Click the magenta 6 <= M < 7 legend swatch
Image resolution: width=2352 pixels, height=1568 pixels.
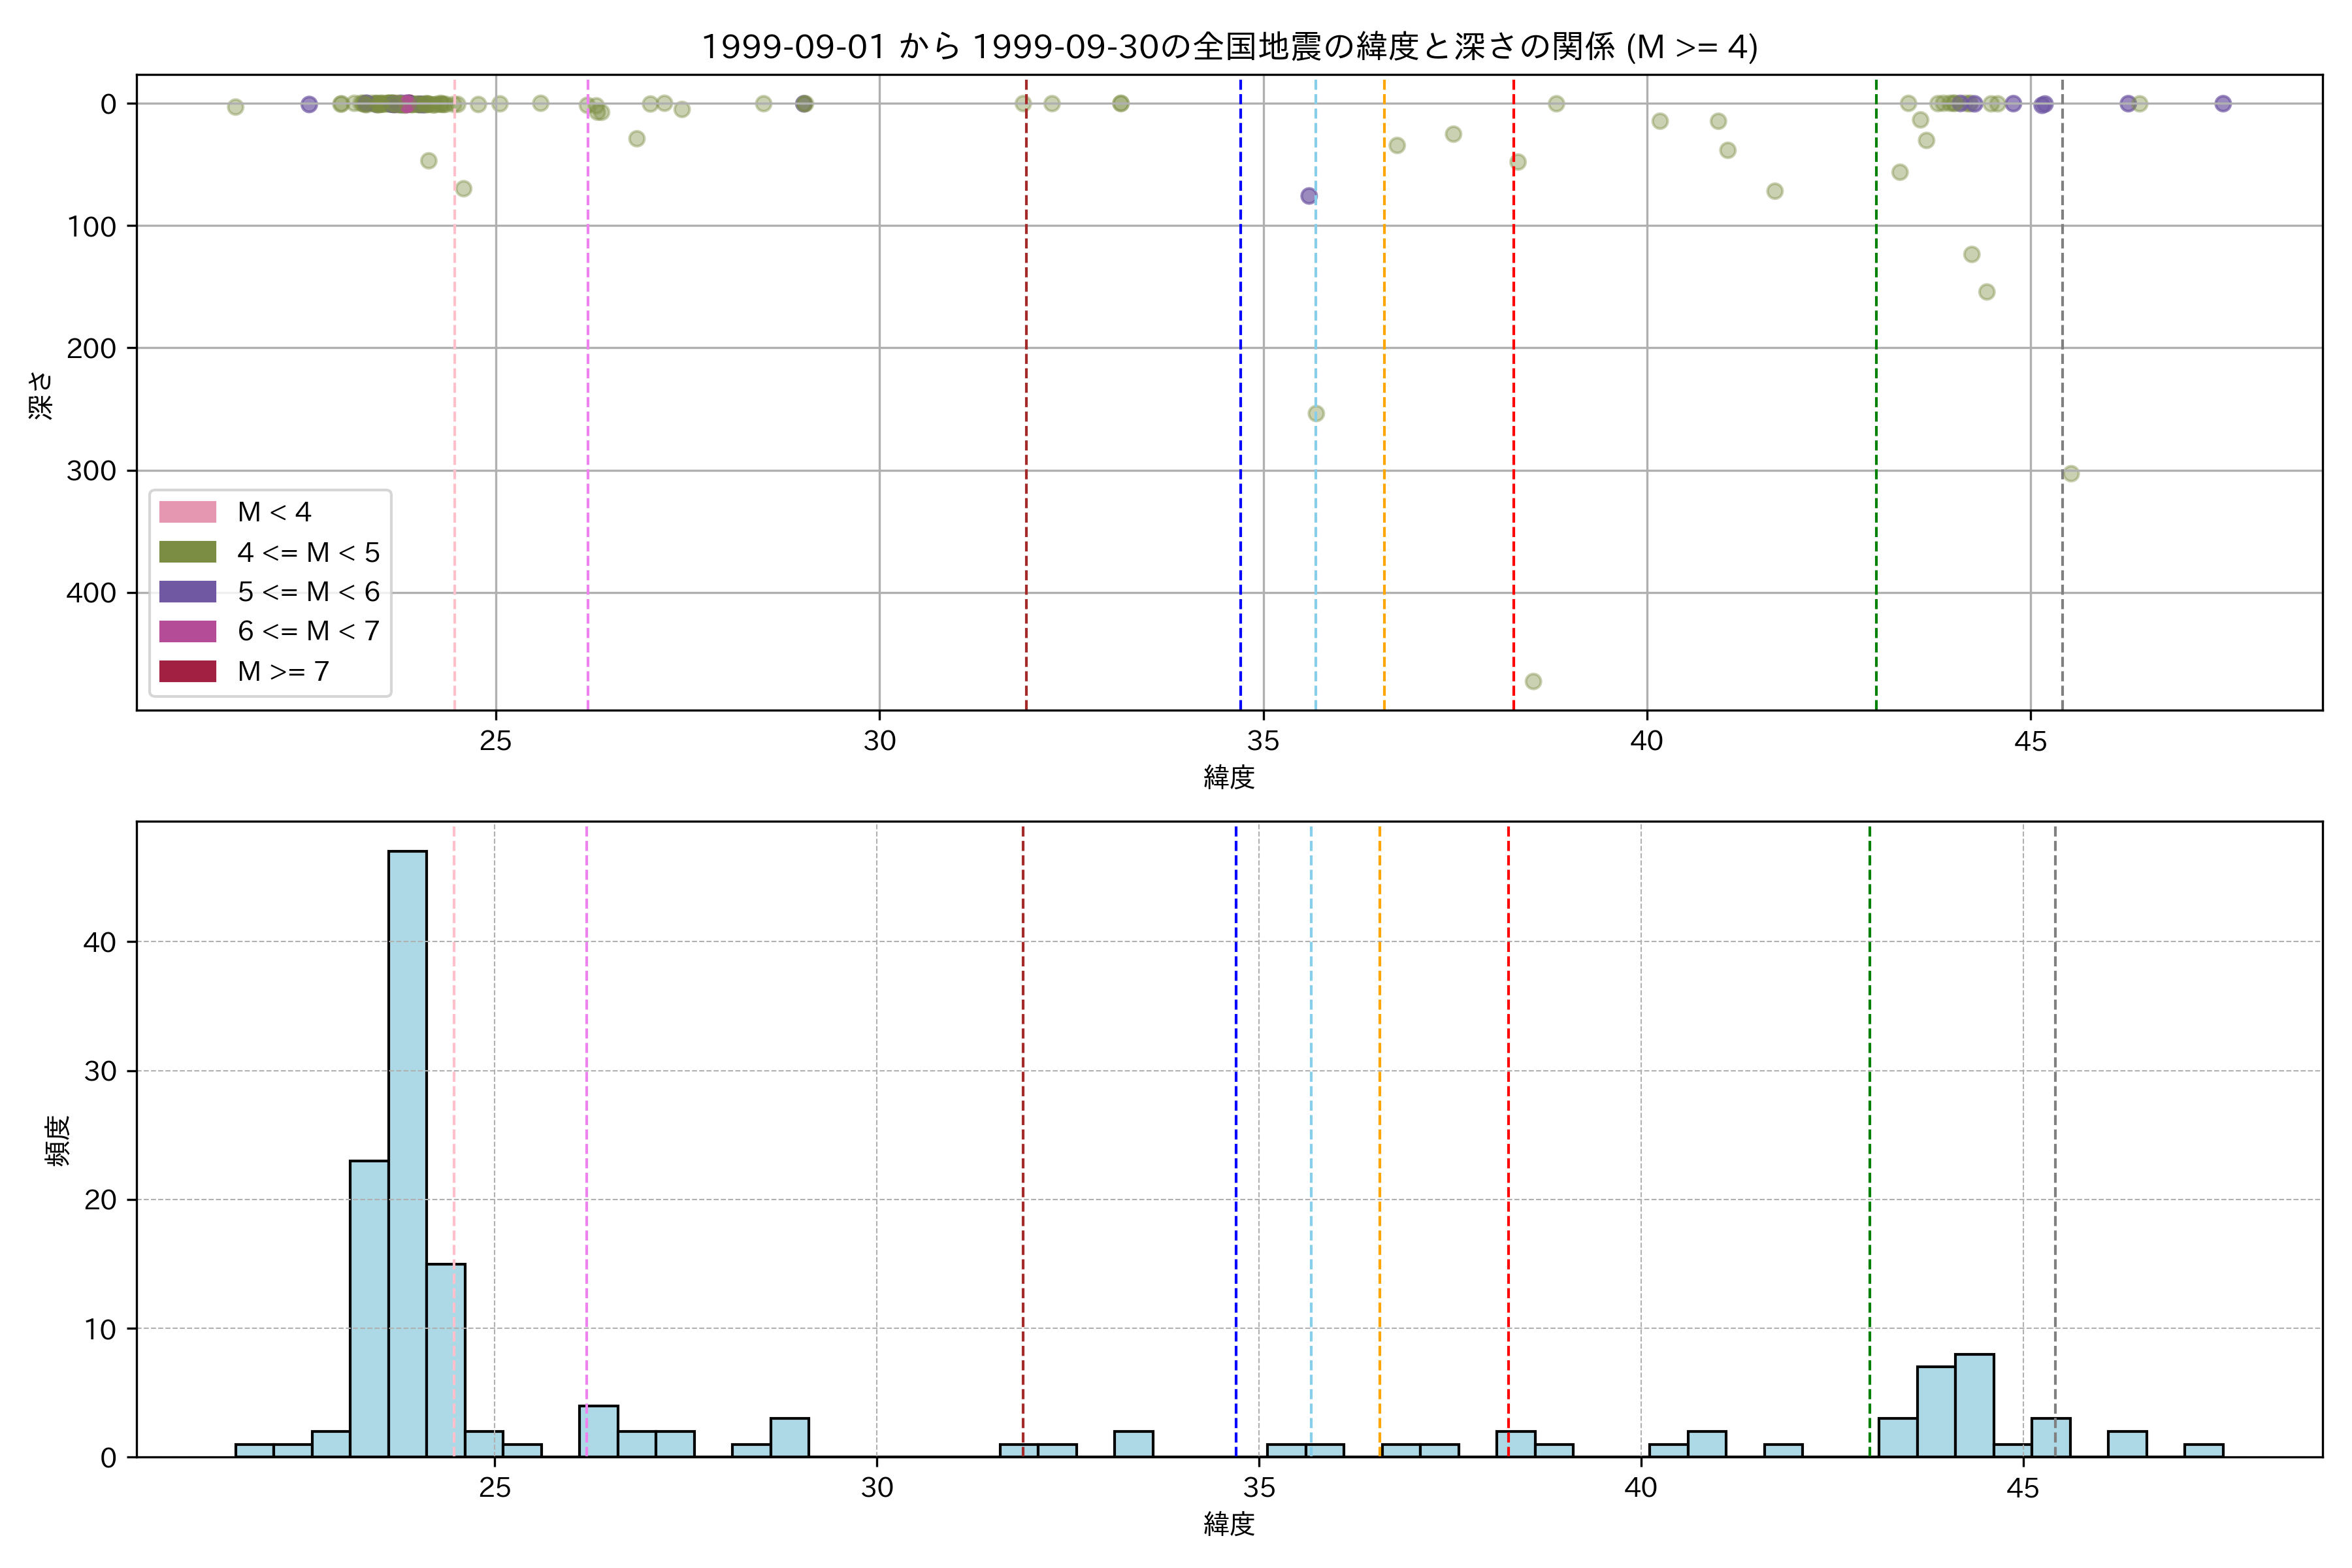[x=187, y=631]
